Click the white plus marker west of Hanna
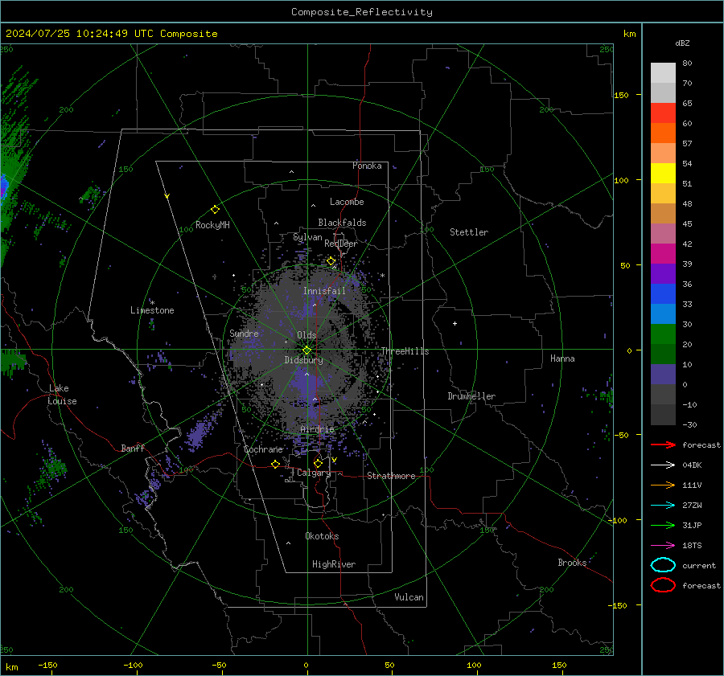This screenshot has width=724, height=676. coord(455,323)
